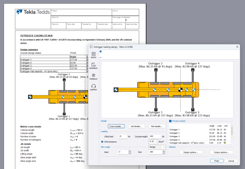Close the Outrigger loading design dialog
Screen dimensions: 245x169
pyautogui.click(x=237, y=47)
